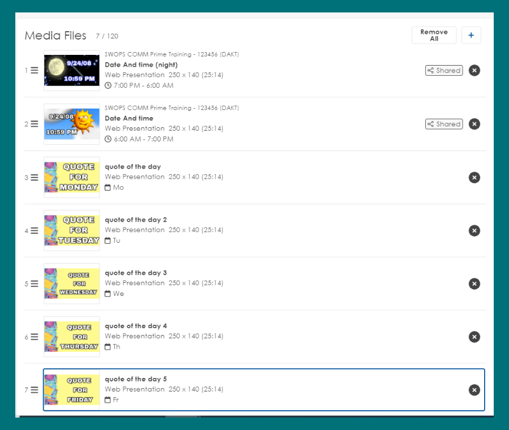Click the Mo day schedule on item 3

(118, 187)
